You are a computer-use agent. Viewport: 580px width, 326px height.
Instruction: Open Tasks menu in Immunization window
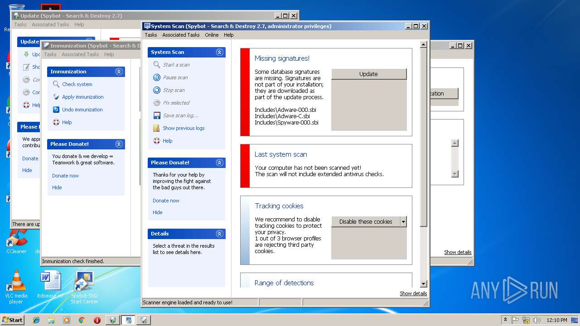tap(50, 54)
